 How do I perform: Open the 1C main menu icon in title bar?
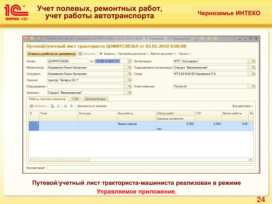click(x=26, y=39)
